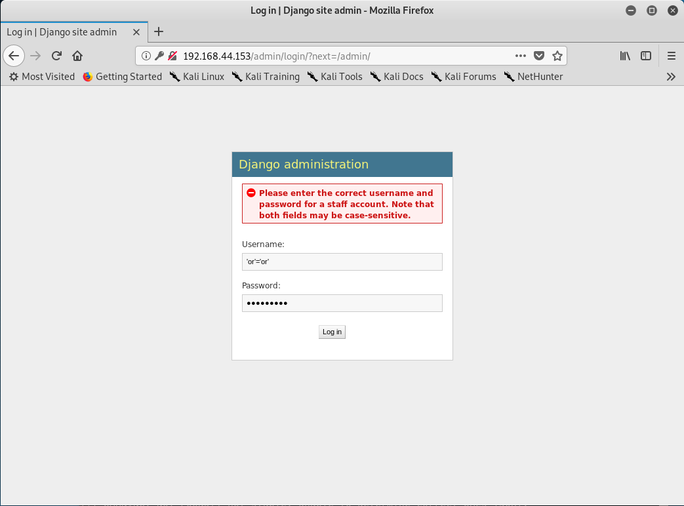Close the Django site admin tab
The height and width of the screenshot is (506, 684).
click(136, 32)
